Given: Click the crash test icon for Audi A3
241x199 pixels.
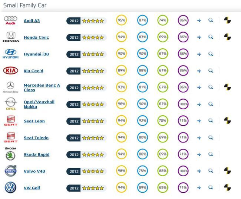Looking at the screenshot, I should 227,20.
